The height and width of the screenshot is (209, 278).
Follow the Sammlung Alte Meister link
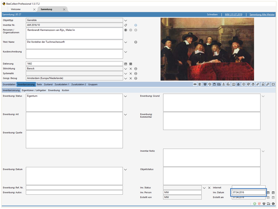click(x=262, y=14)
